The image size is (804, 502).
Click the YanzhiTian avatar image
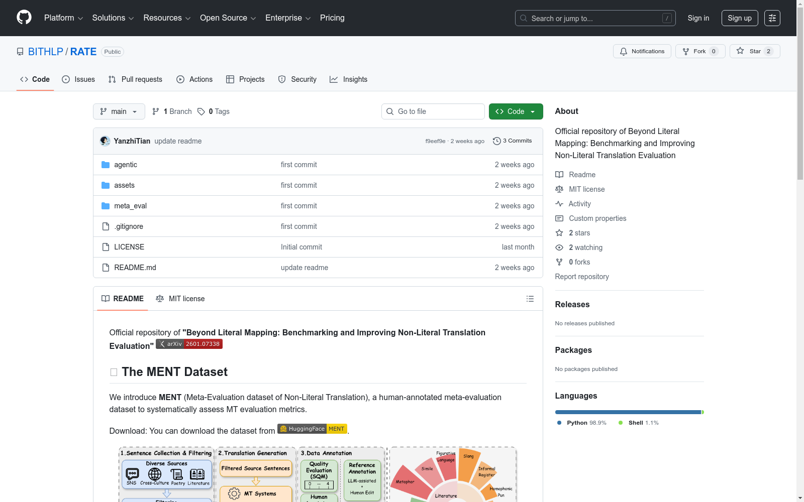tap(105, 141)
